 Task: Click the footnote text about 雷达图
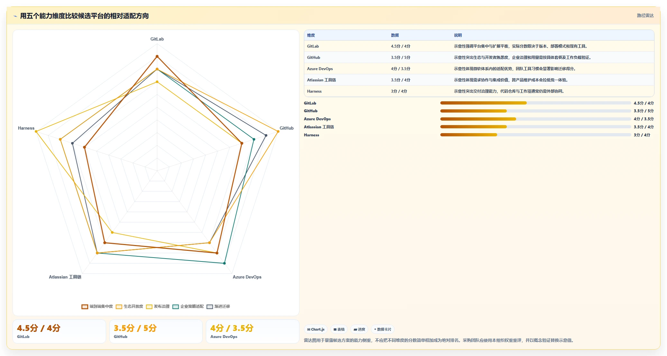pyautogui.click(x=439, y=340)
